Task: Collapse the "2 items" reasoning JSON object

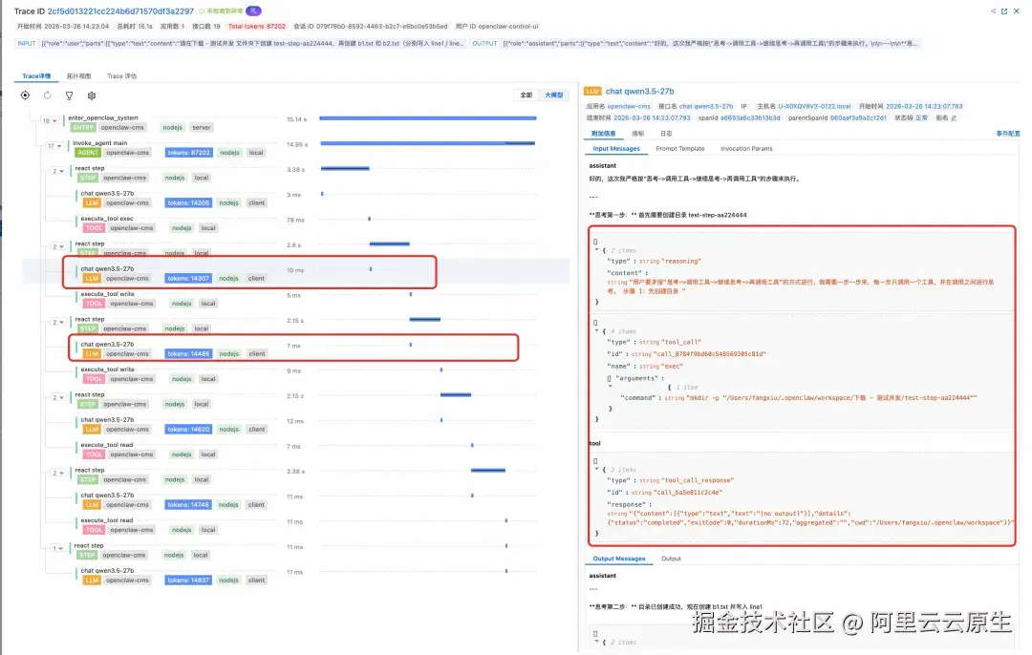Action: 597,250
